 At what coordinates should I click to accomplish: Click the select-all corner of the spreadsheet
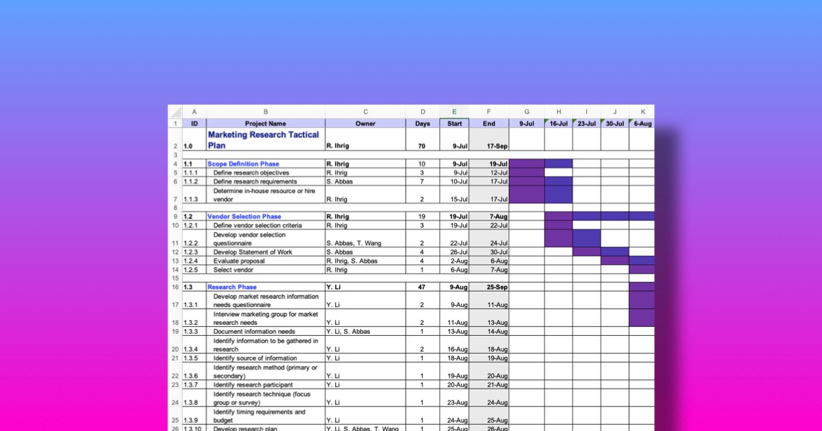click(175, 112)
